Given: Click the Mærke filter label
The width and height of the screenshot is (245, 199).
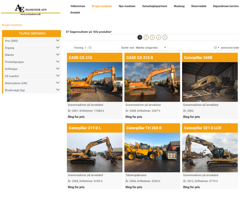Looking at the screenshot, I should (9, 55).
